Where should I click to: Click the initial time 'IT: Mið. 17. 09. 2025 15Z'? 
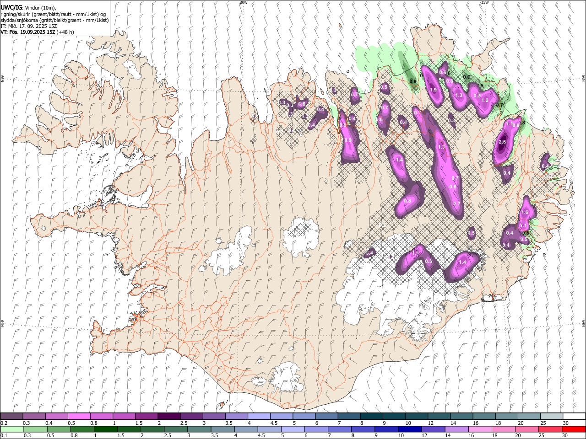(x=29, y=26)
